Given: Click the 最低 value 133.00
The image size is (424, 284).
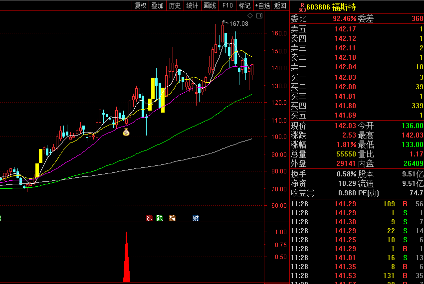Looking at the screenshot, I should point(413,144).
